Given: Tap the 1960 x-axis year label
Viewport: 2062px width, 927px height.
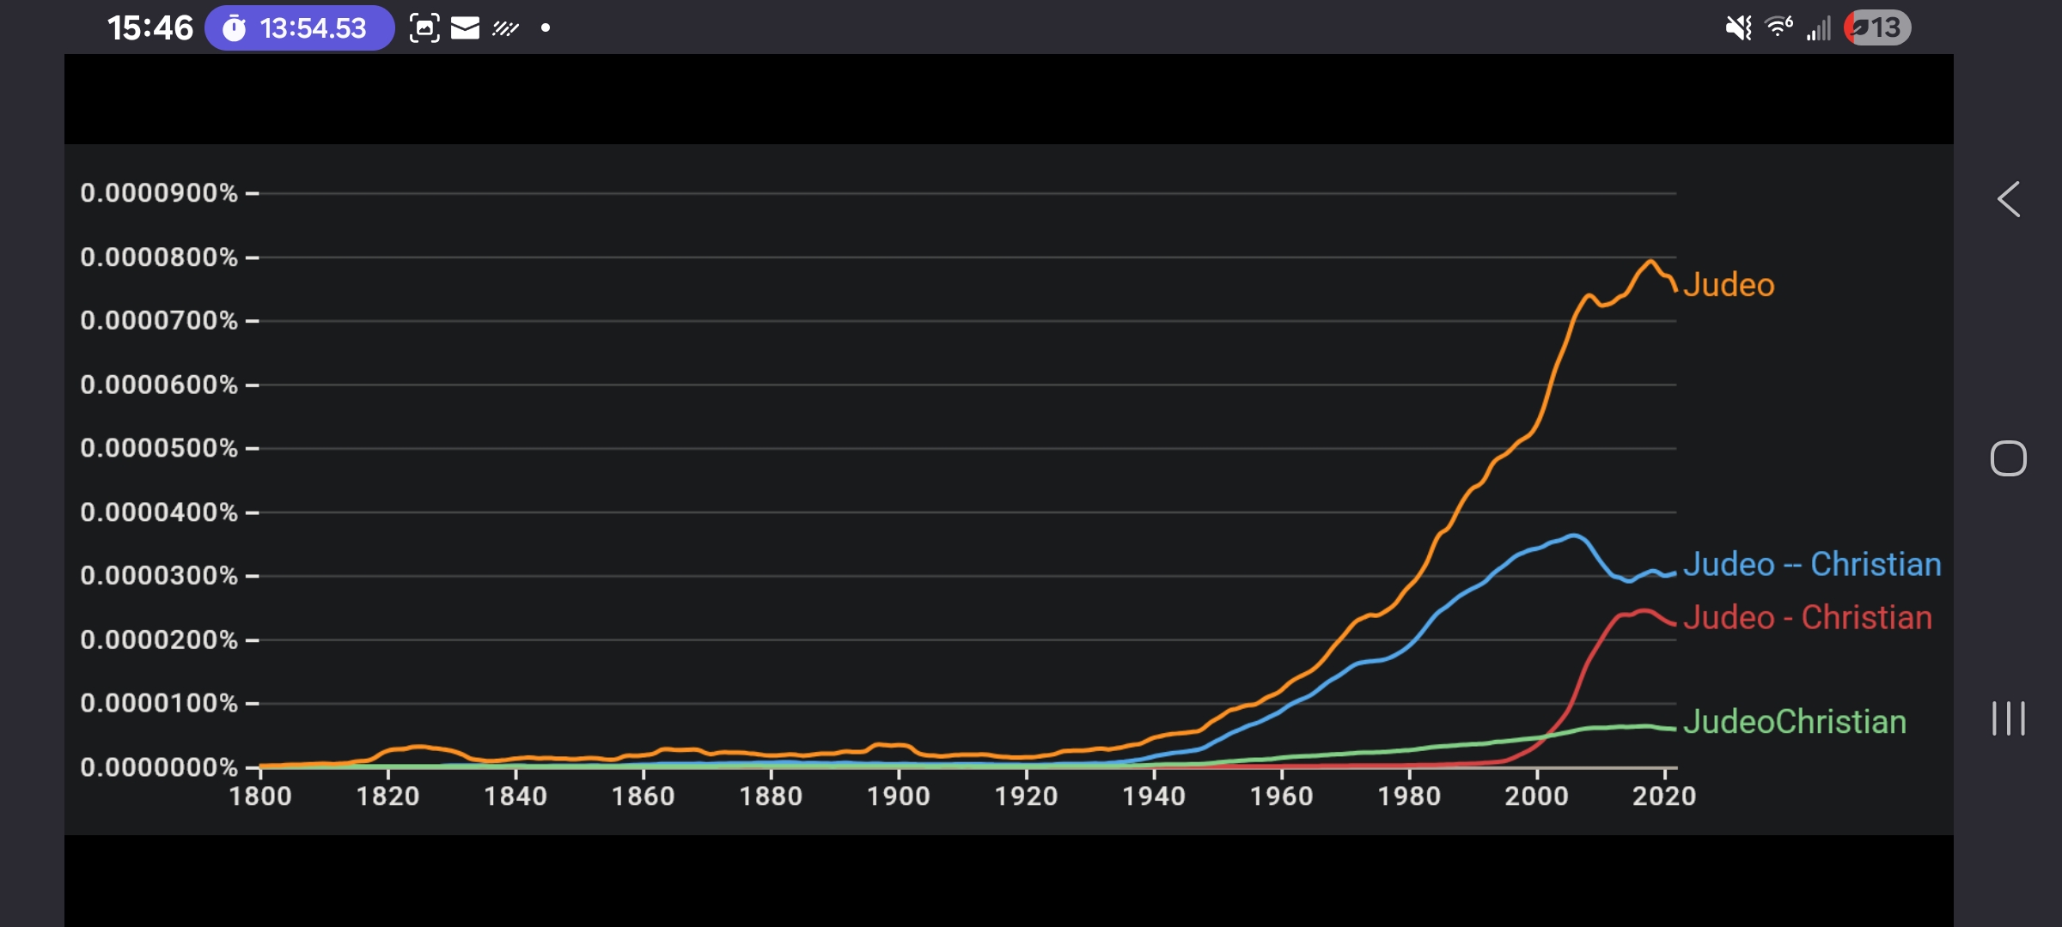Looking at the screenshot, I should click(1281, 797).
